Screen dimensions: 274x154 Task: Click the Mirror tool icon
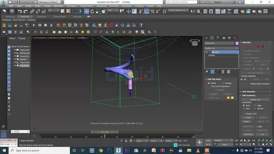pos(193,12)
